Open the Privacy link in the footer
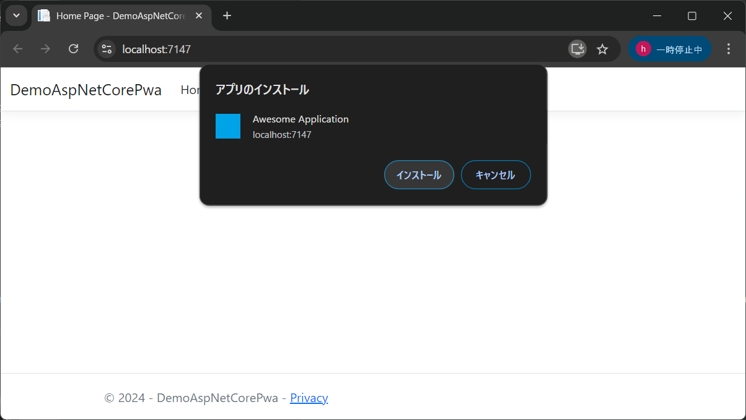Screen dimensions: 746x420 (309, 398)
